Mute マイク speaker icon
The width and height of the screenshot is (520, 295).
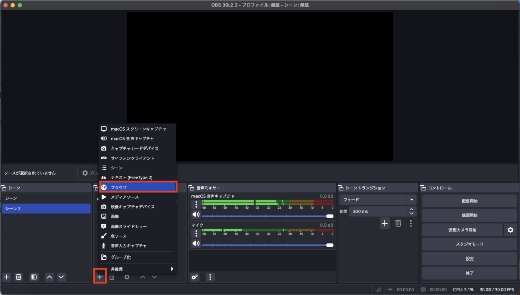tap(196, 244)
